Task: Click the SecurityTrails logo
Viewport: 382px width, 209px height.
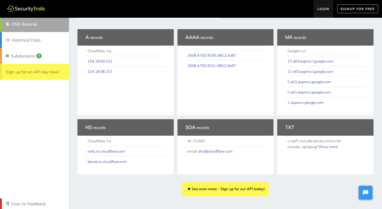Action: [26, 9]
